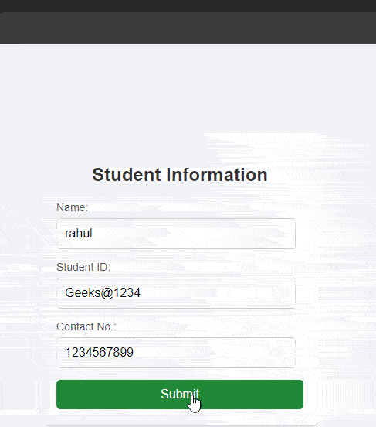Click the "Student ID:" label
376x427 pixels.
pyautogui.click(x=83, y=267)
